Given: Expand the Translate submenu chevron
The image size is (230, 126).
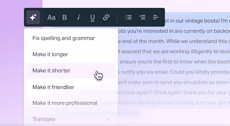Looking at the screenshot, I should 108,119.
